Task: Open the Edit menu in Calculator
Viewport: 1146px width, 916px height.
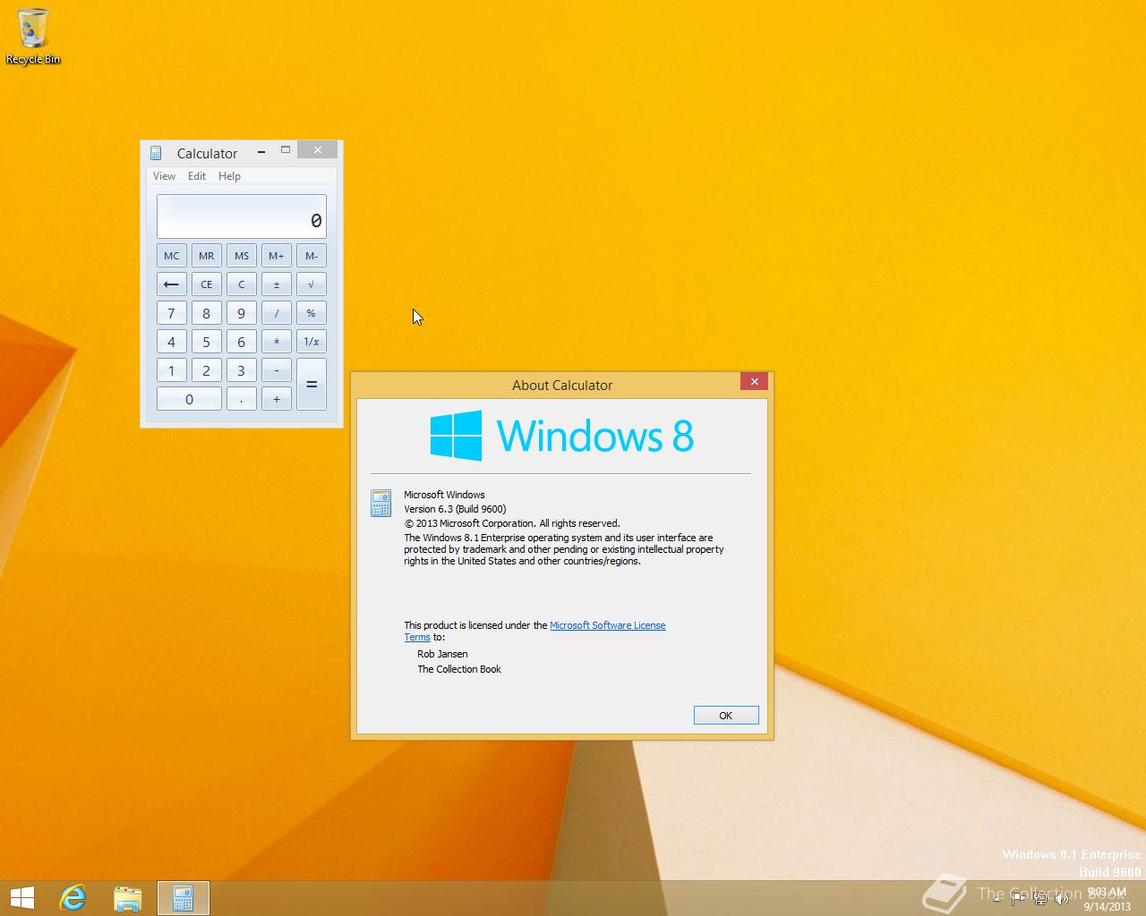Action: 197,176
